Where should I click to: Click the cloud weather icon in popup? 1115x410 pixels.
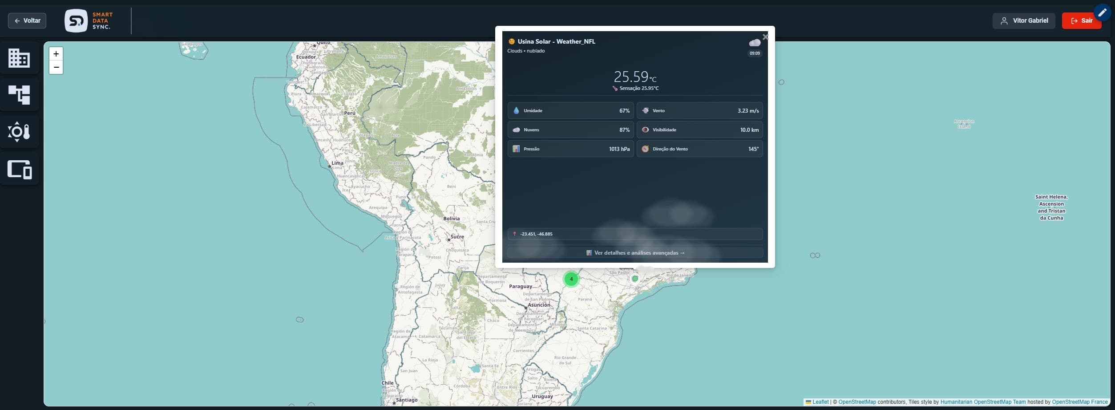pos(754,43)
